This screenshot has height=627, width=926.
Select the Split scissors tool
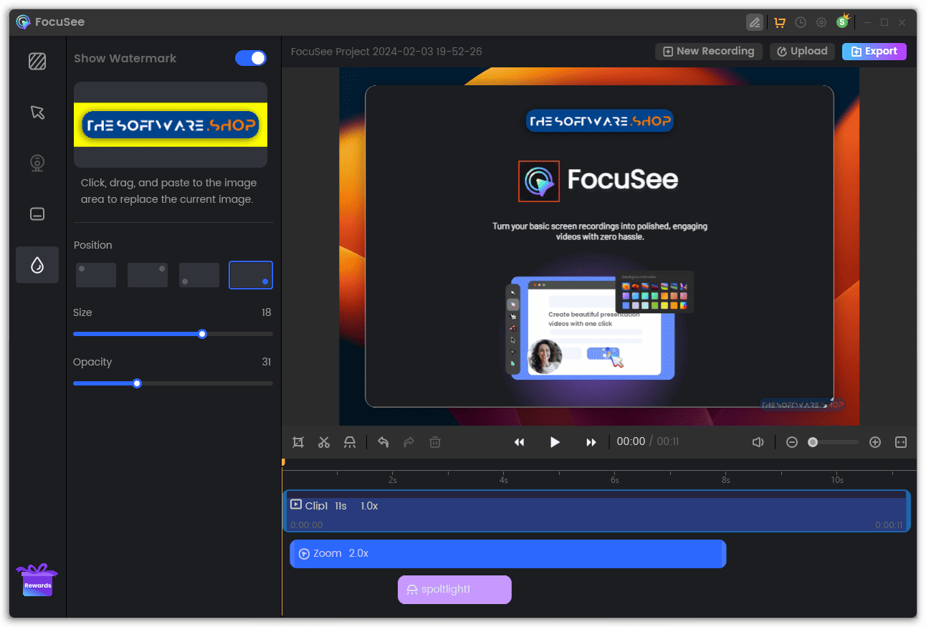[x=324, y=442]
